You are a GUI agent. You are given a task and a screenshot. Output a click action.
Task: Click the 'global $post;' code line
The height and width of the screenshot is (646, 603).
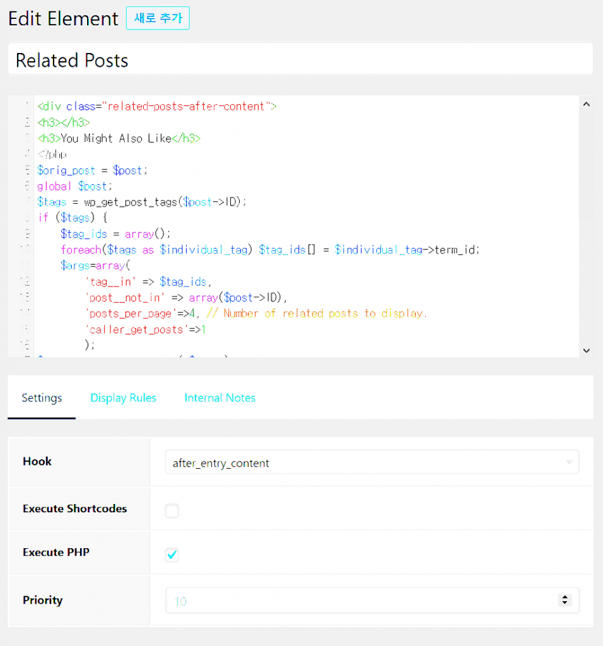74,186
